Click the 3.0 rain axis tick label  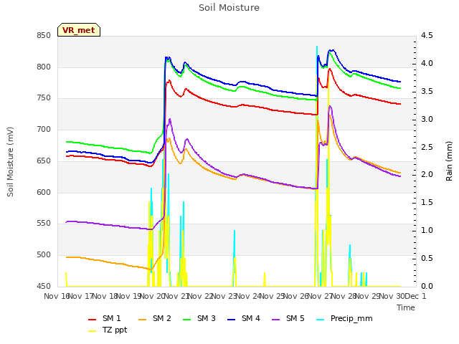427,120
